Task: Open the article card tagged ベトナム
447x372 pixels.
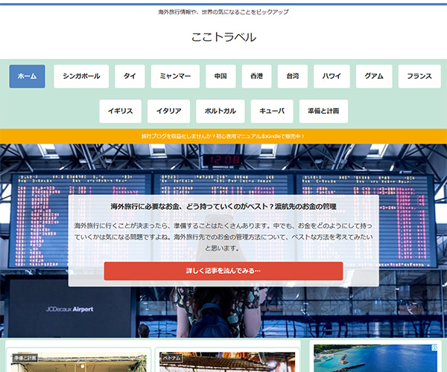Action: [x=227, y=360]
